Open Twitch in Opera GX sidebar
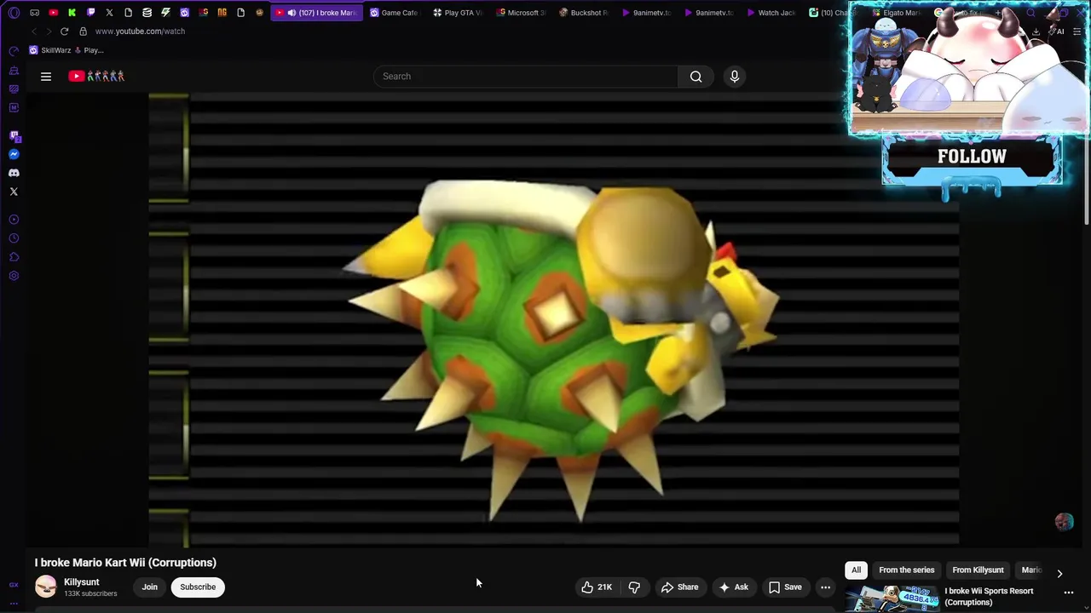The height and width of the screenshot is (613, 1091). coord(14,136)
